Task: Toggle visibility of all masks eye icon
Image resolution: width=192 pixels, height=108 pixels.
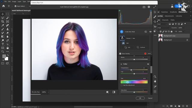Action: point(150,32)
